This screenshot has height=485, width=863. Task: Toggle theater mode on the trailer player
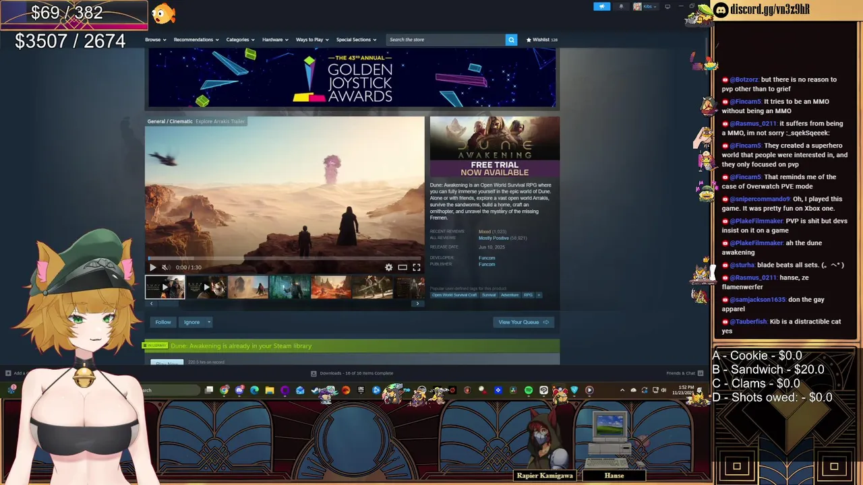[x=403, y=267]
